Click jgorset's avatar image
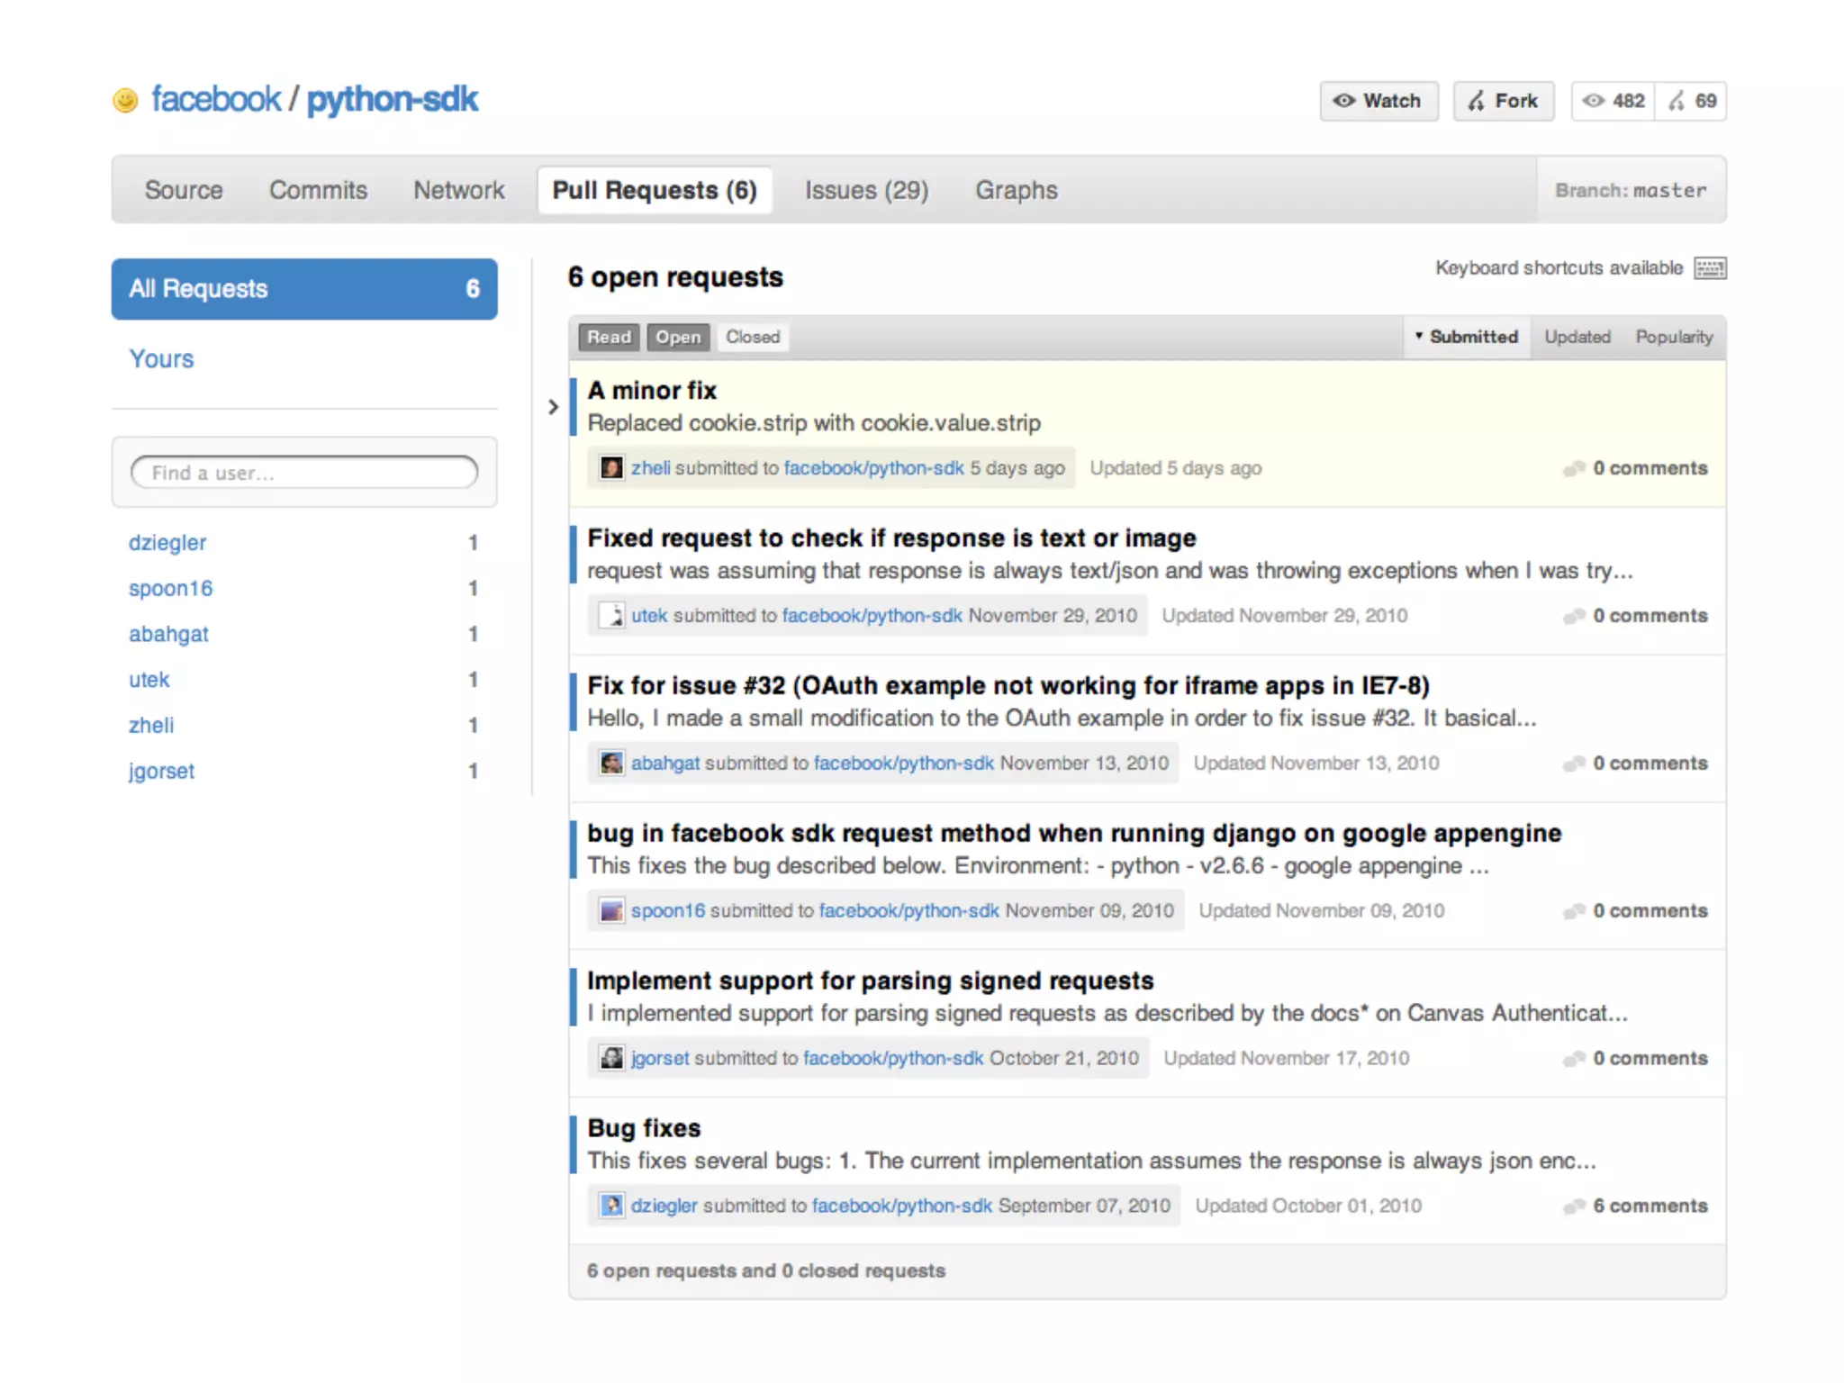 (611, 1058)
